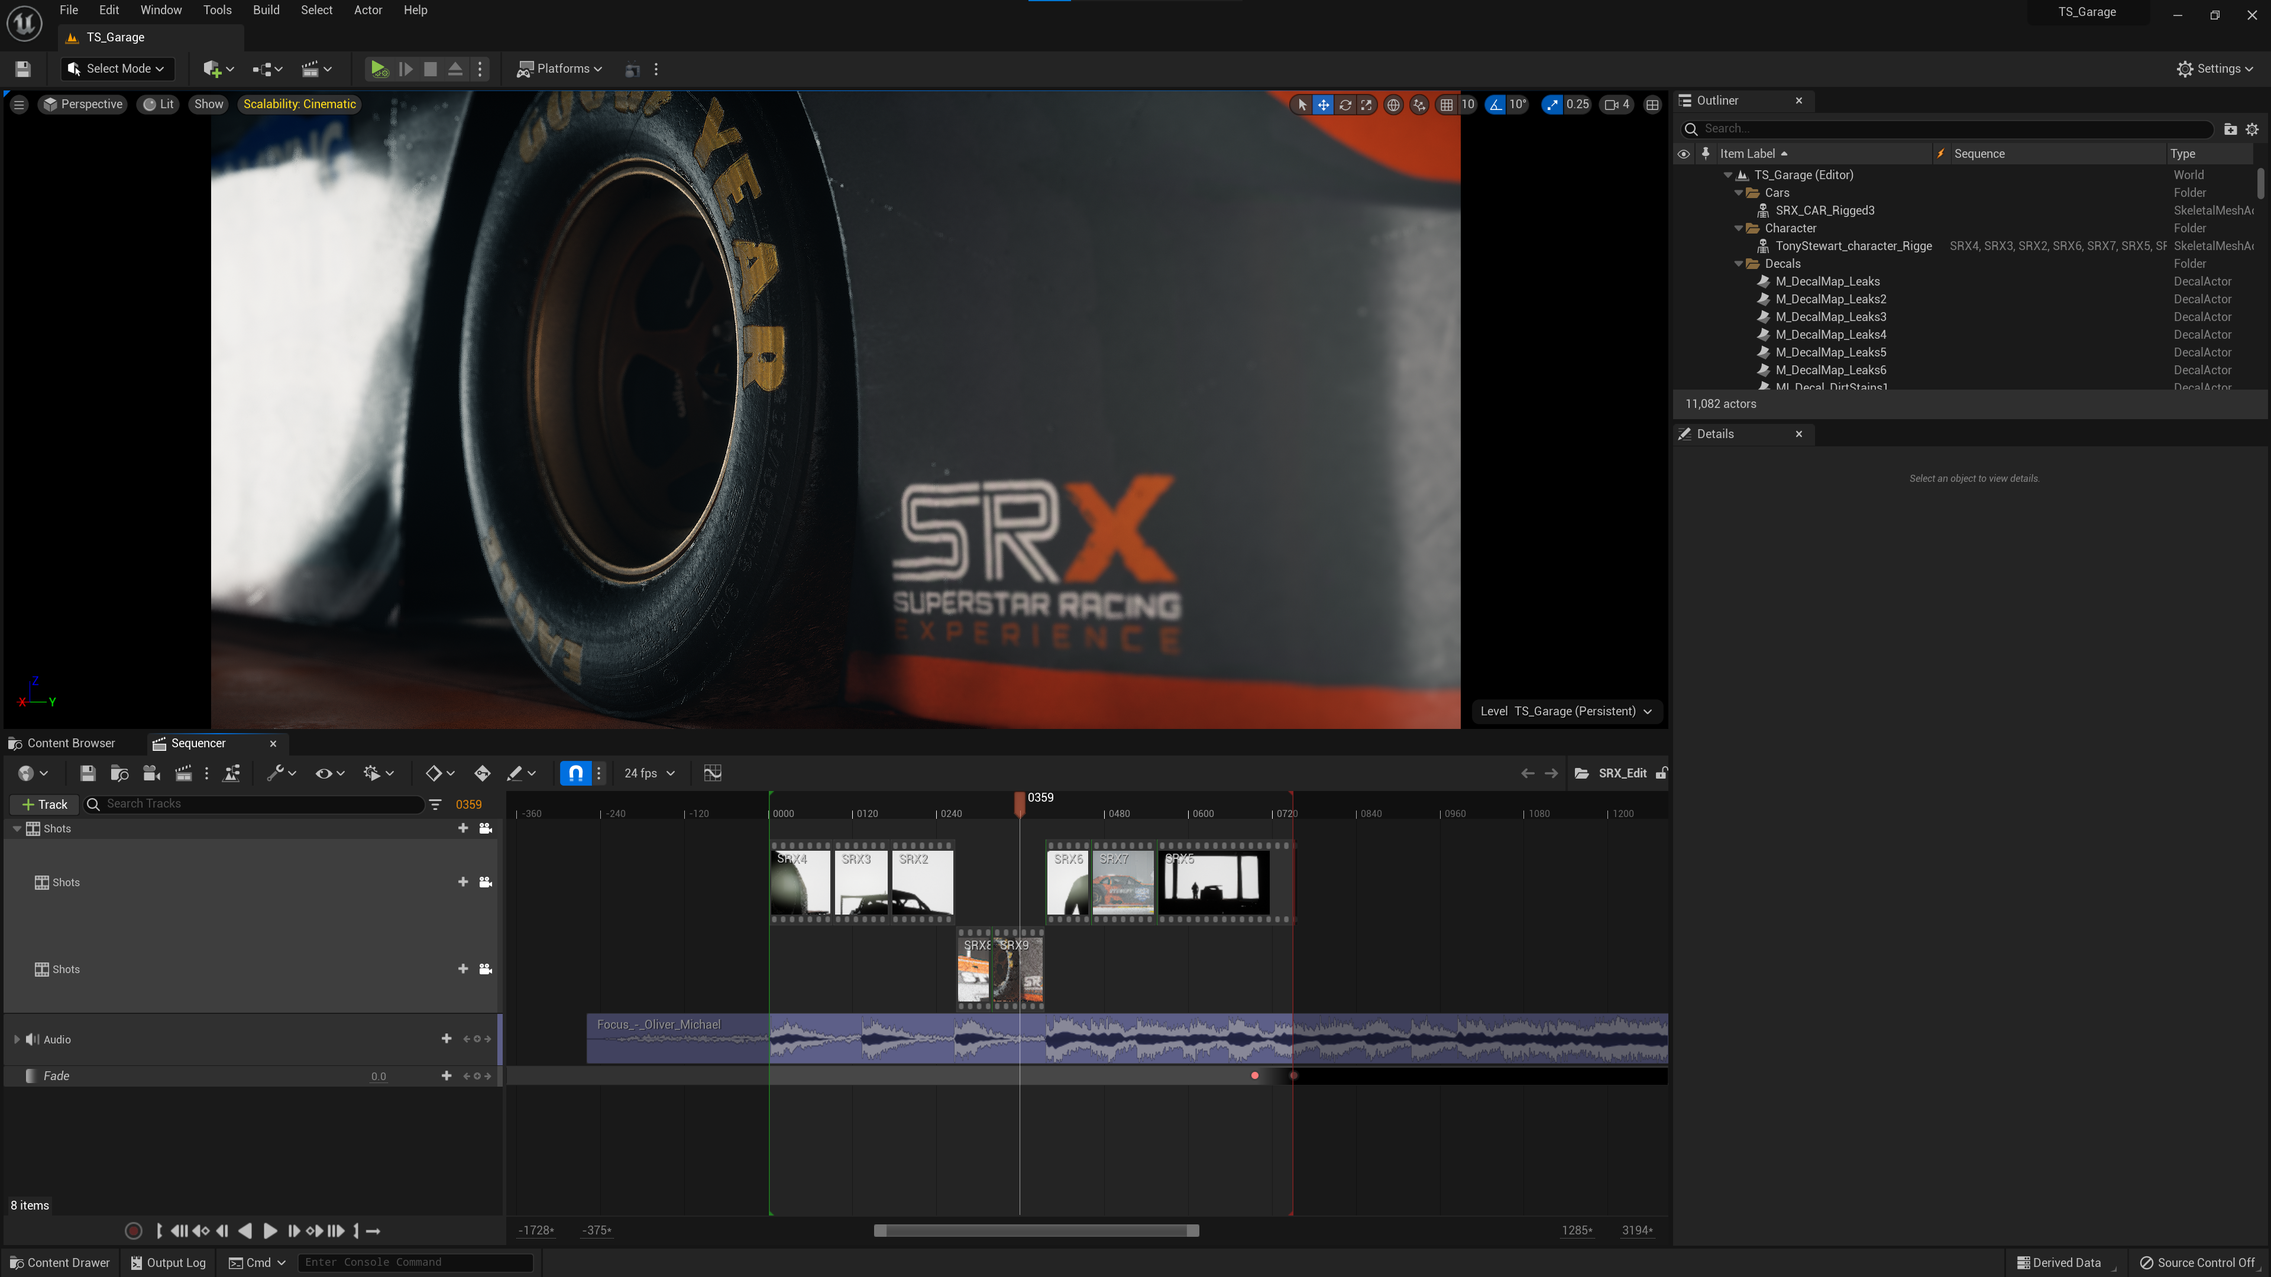Open the 24 fps frame rate dropdown
This screenshot has height=1277, width=2271.
pos(649,773)
